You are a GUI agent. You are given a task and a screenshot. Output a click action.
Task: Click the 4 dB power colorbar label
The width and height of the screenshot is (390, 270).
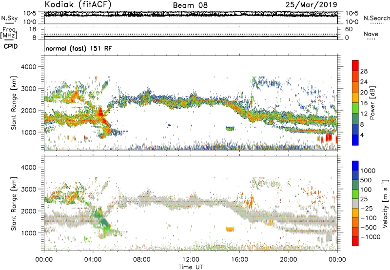click(x=362, y=135)
